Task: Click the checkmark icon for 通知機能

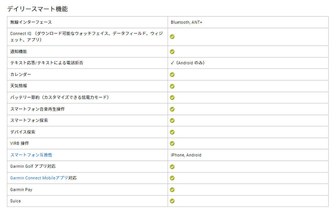Action: pos(172,52)
